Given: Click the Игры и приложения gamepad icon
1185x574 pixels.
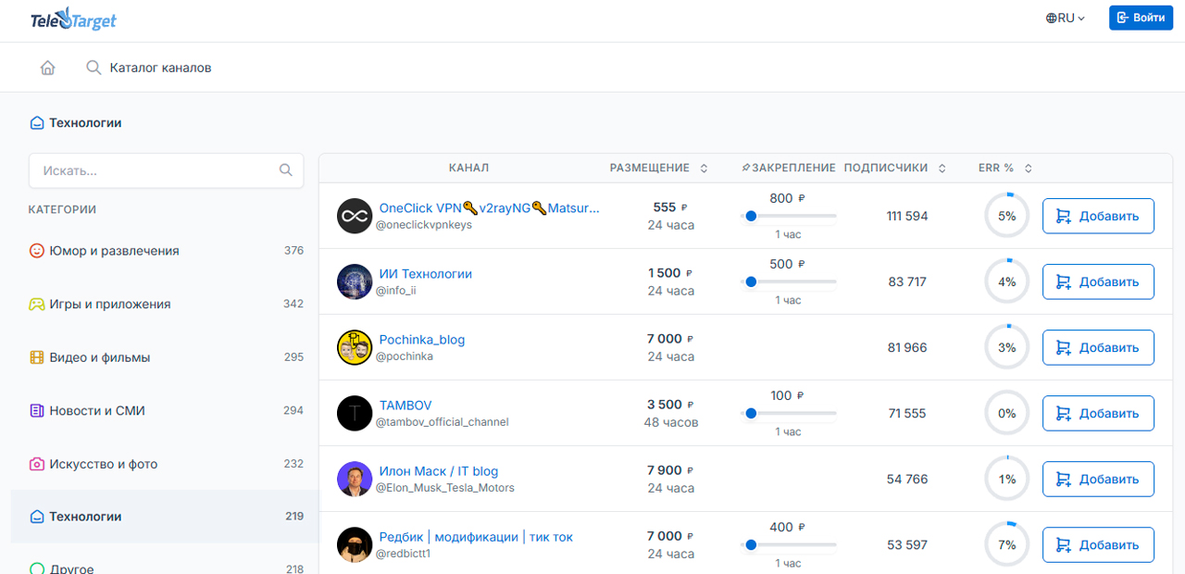Looking at the screenshot, I should 37,304.
